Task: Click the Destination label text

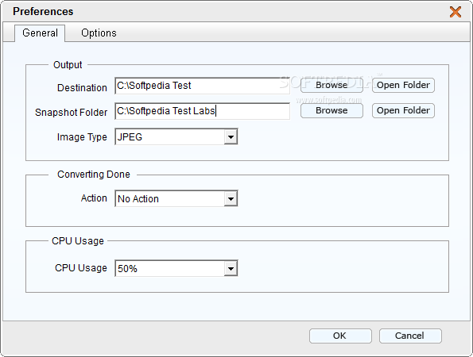Action: [82, 87]
